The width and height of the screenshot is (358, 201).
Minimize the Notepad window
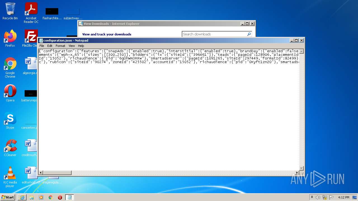(x=292, y=40)
